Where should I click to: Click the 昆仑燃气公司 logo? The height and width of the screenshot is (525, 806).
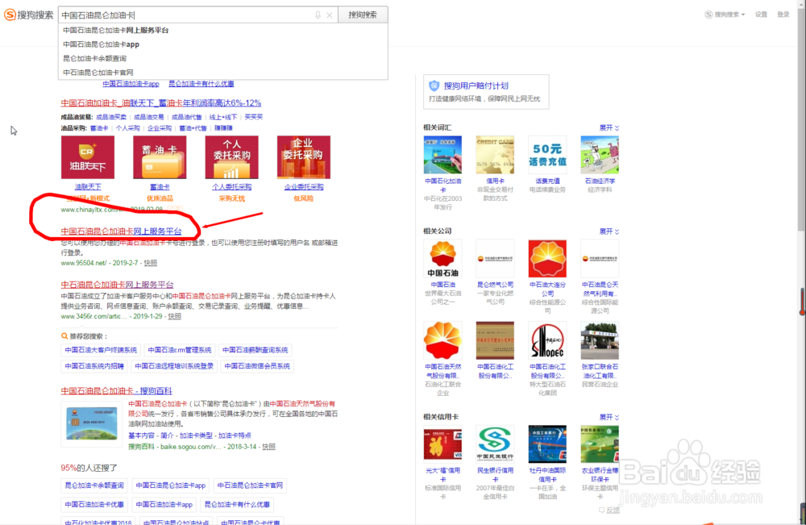(x=495, y=259)
